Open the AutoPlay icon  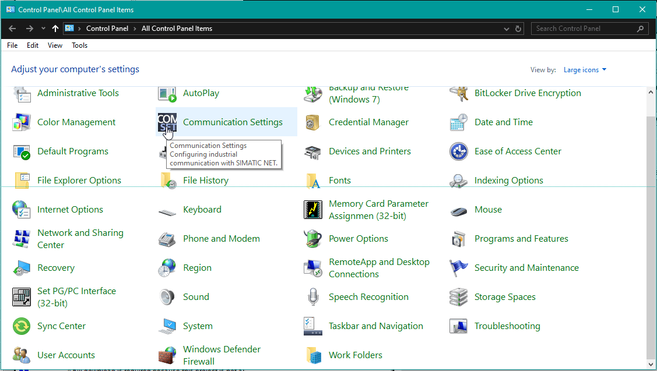pyautogui.click(x=167, y=94)
